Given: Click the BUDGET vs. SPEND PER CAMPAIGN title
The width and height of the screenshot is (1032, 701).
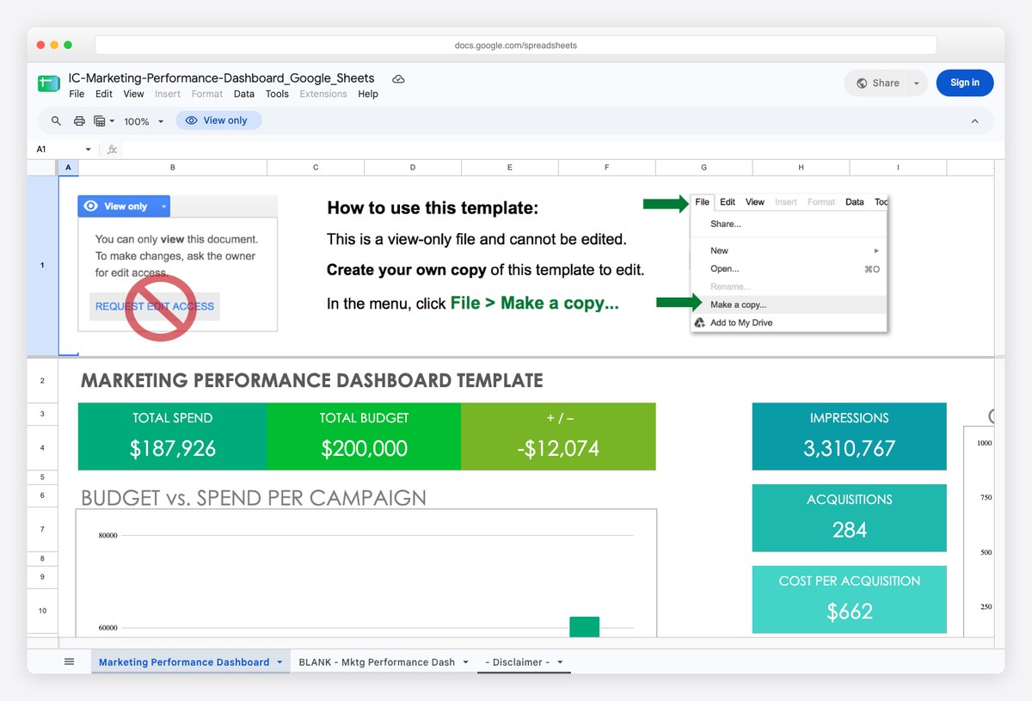Looking at the screenshot, I should click(254, 497).
